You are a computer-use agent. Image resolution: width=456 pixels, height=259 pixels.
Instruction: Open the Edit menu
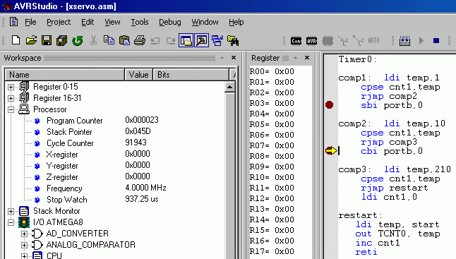pyautogui.click(x=88, y=22)
